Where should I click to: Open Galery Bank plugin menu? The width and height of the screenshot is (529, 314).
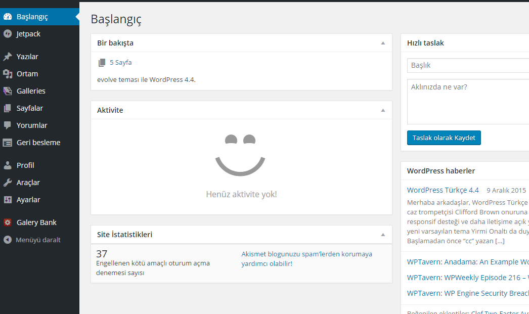[x=39, y=222]
